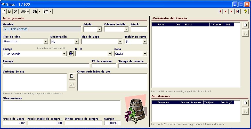Click the PVP column header
251x129 pixels.
point(229,25)
